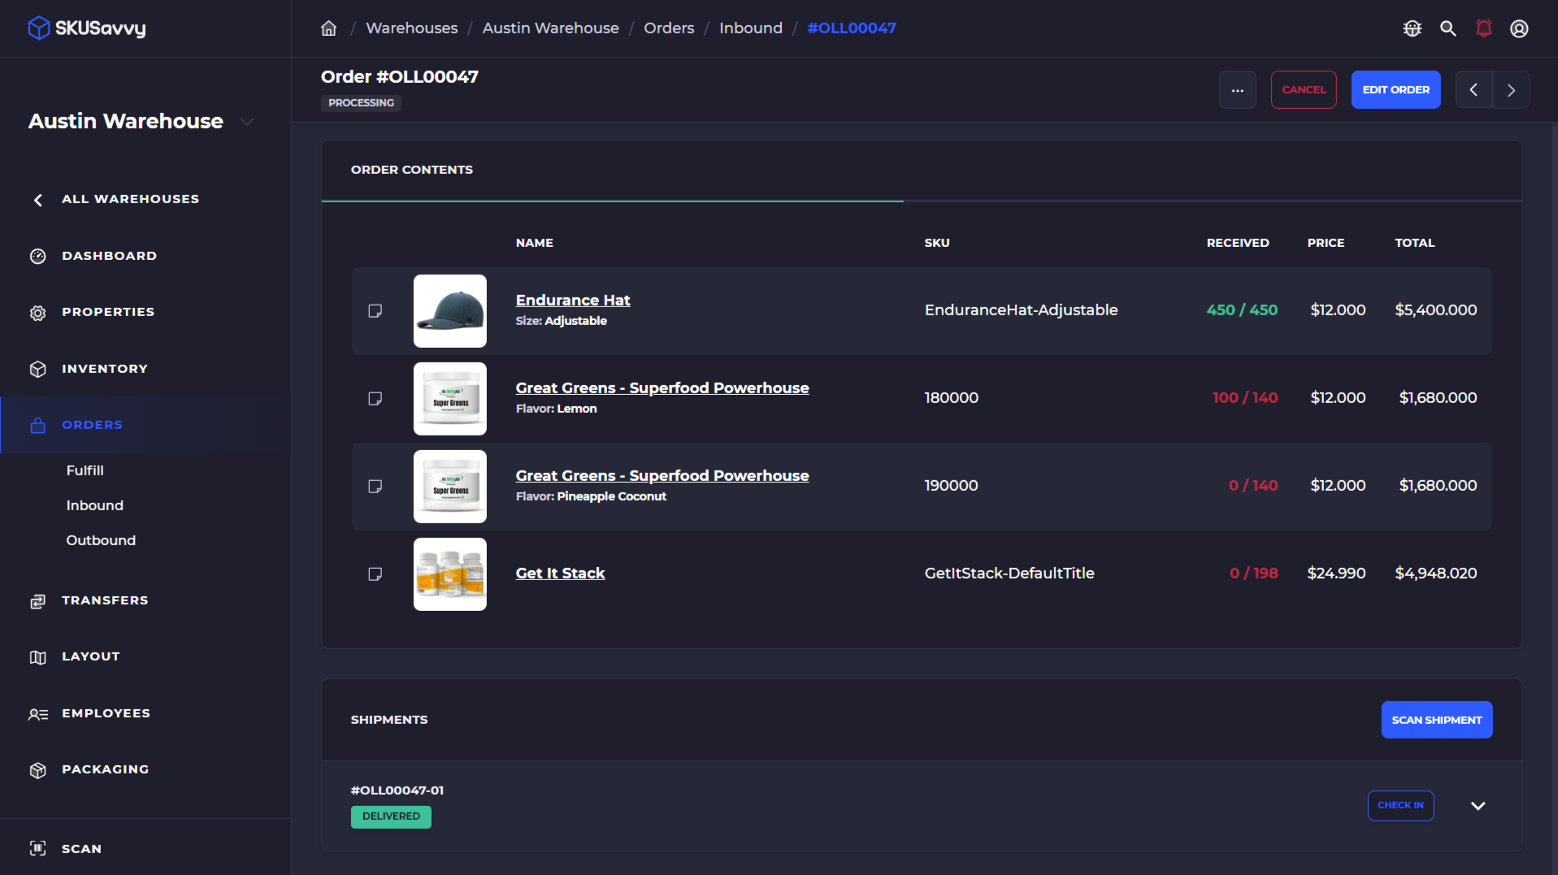Click the bug report icon in the header
This screenshot has height=875, width=1558.
(x=1413, y=28)
